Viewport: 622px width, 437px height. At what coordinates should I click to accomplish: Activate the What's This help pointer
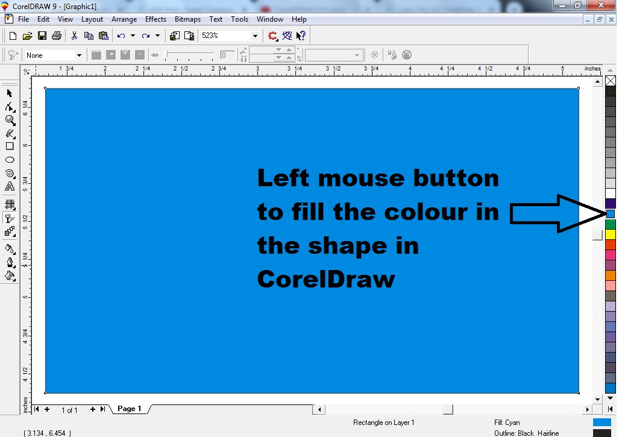pos(301,36)
